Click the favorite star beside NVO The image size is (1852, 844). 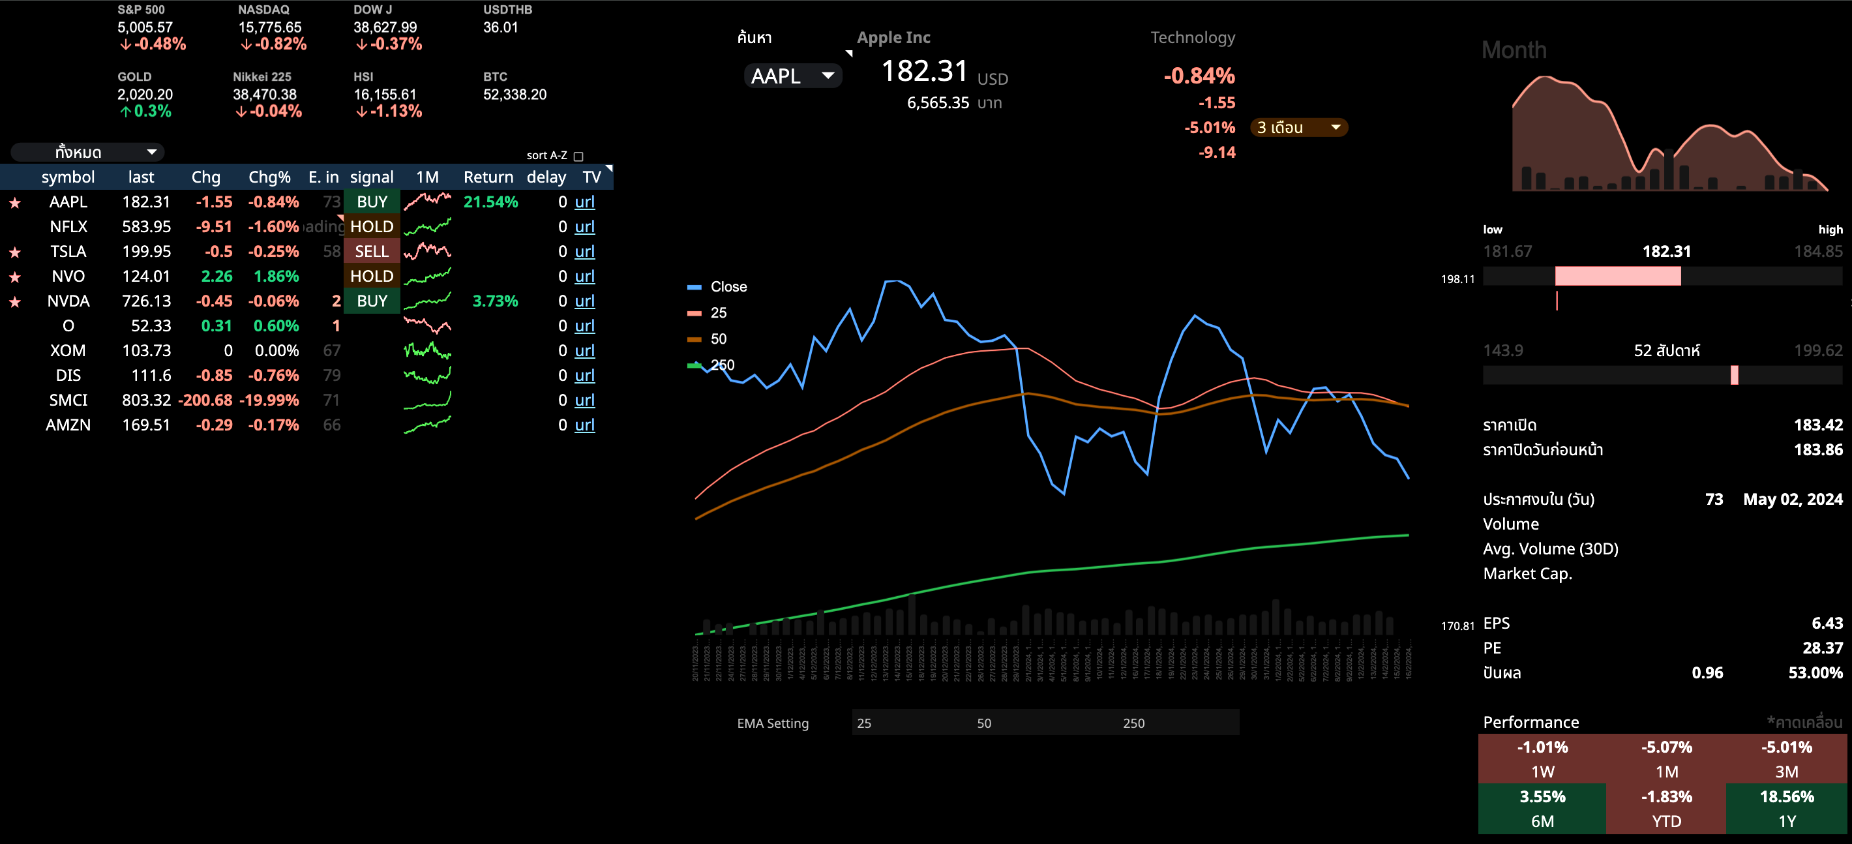pyautogui.click(x=14, y=277)
